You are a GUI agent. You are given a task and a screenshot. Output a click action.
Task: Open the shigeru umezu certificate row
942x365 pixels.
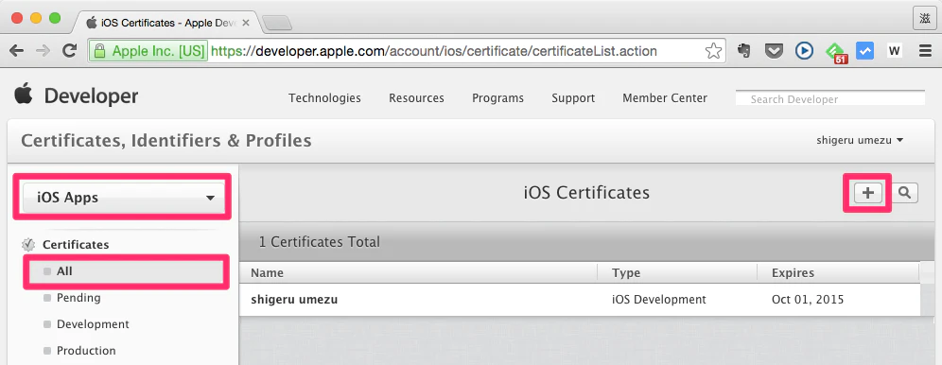coord(580,299)
